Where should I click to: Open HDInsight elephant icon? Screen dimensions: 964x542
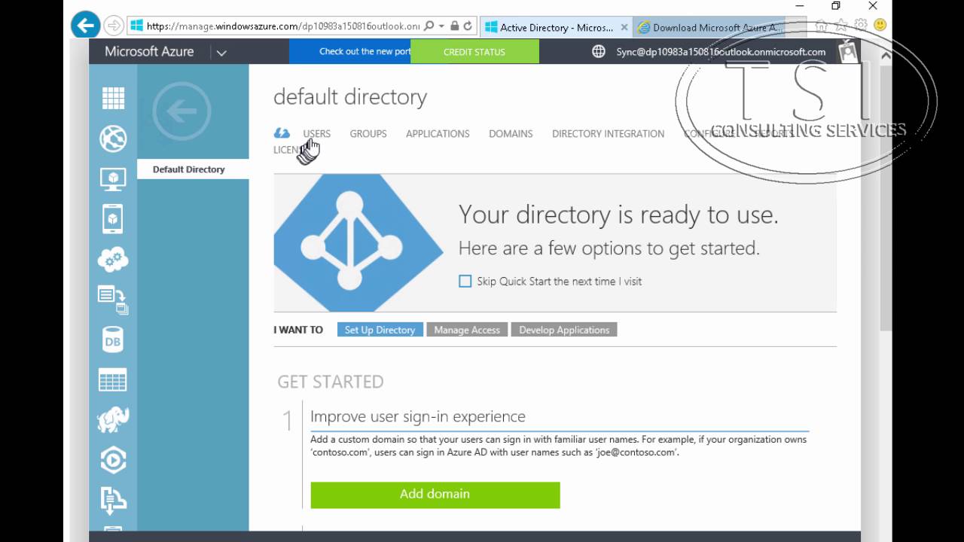[113, 420]
